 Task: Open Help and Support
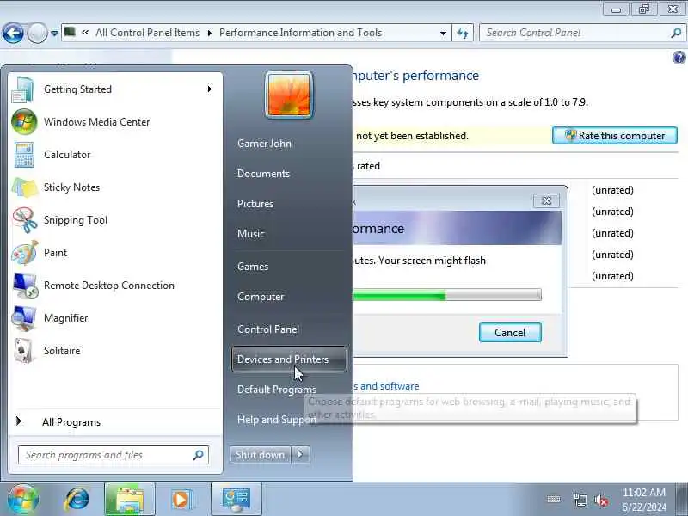click(276, 420)
